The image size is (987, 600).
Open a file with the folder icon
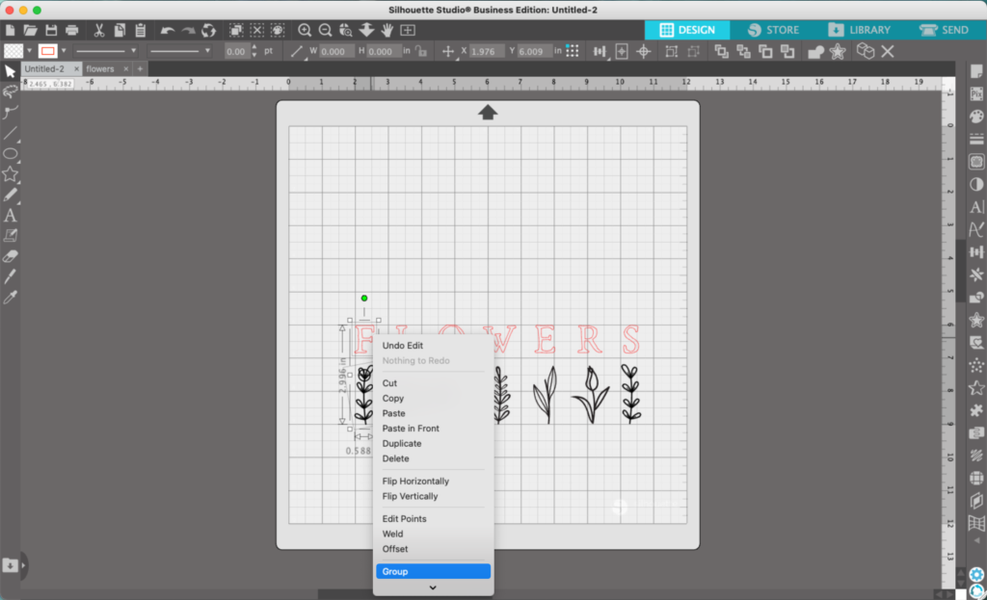point(30,30)
